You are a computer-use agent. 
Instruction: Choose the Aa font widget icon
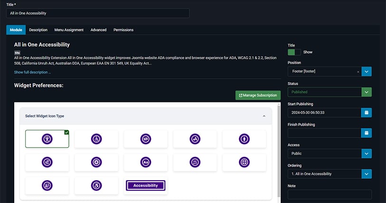coord(145,162)
